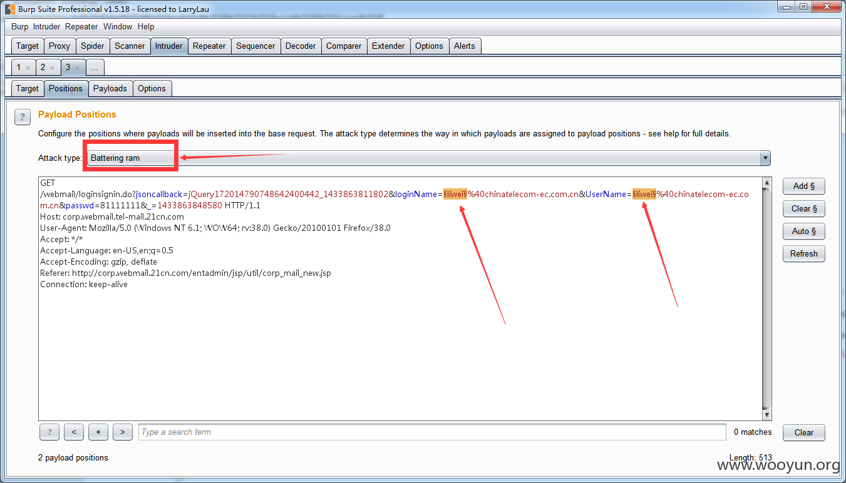Select the top-level Intruder tab

click(x=169, y=46)
